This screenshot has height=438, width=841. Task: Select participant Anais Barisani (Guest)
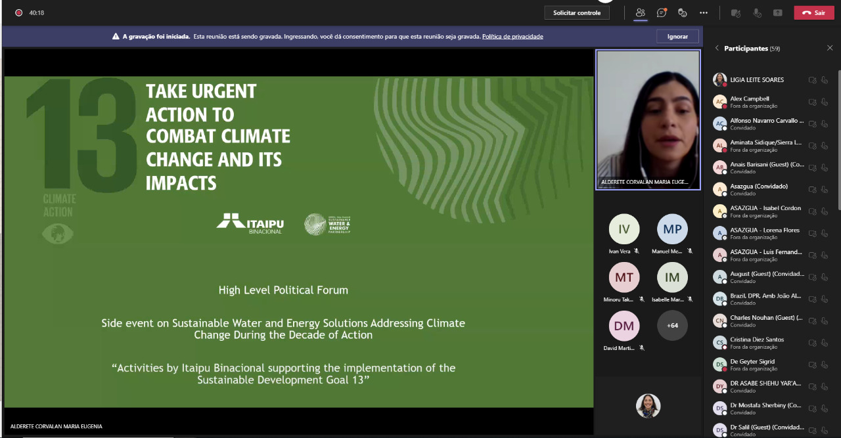point(771,167)
